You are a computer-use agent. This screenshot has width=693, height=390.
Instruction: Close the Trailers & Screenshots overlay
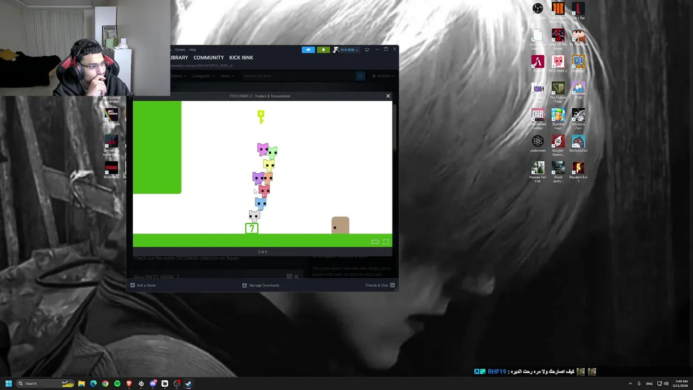pos(388,96)
